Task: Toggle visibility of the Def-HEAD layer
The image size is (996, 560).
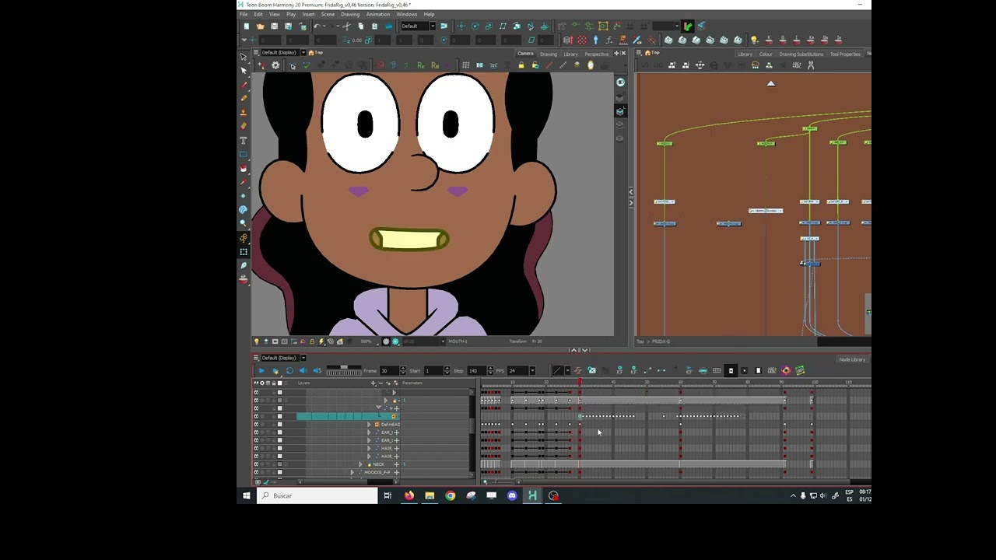Action: pos(256,425)
